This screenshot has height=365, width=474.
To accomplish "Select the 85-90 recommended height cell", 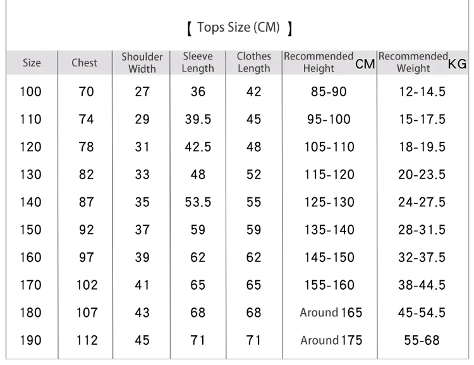I will pos(329,92).
